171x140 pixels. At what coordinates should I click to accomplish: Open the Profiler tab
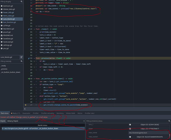click(x=35, y=113)
